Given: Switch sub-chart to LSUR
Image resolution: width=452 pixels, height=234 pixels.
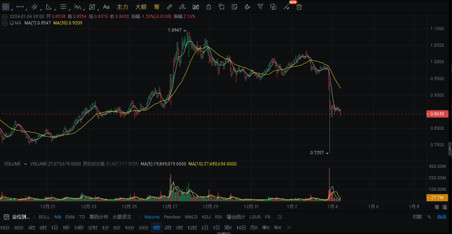Looking at the screenshot, I should tap(255, 217).
